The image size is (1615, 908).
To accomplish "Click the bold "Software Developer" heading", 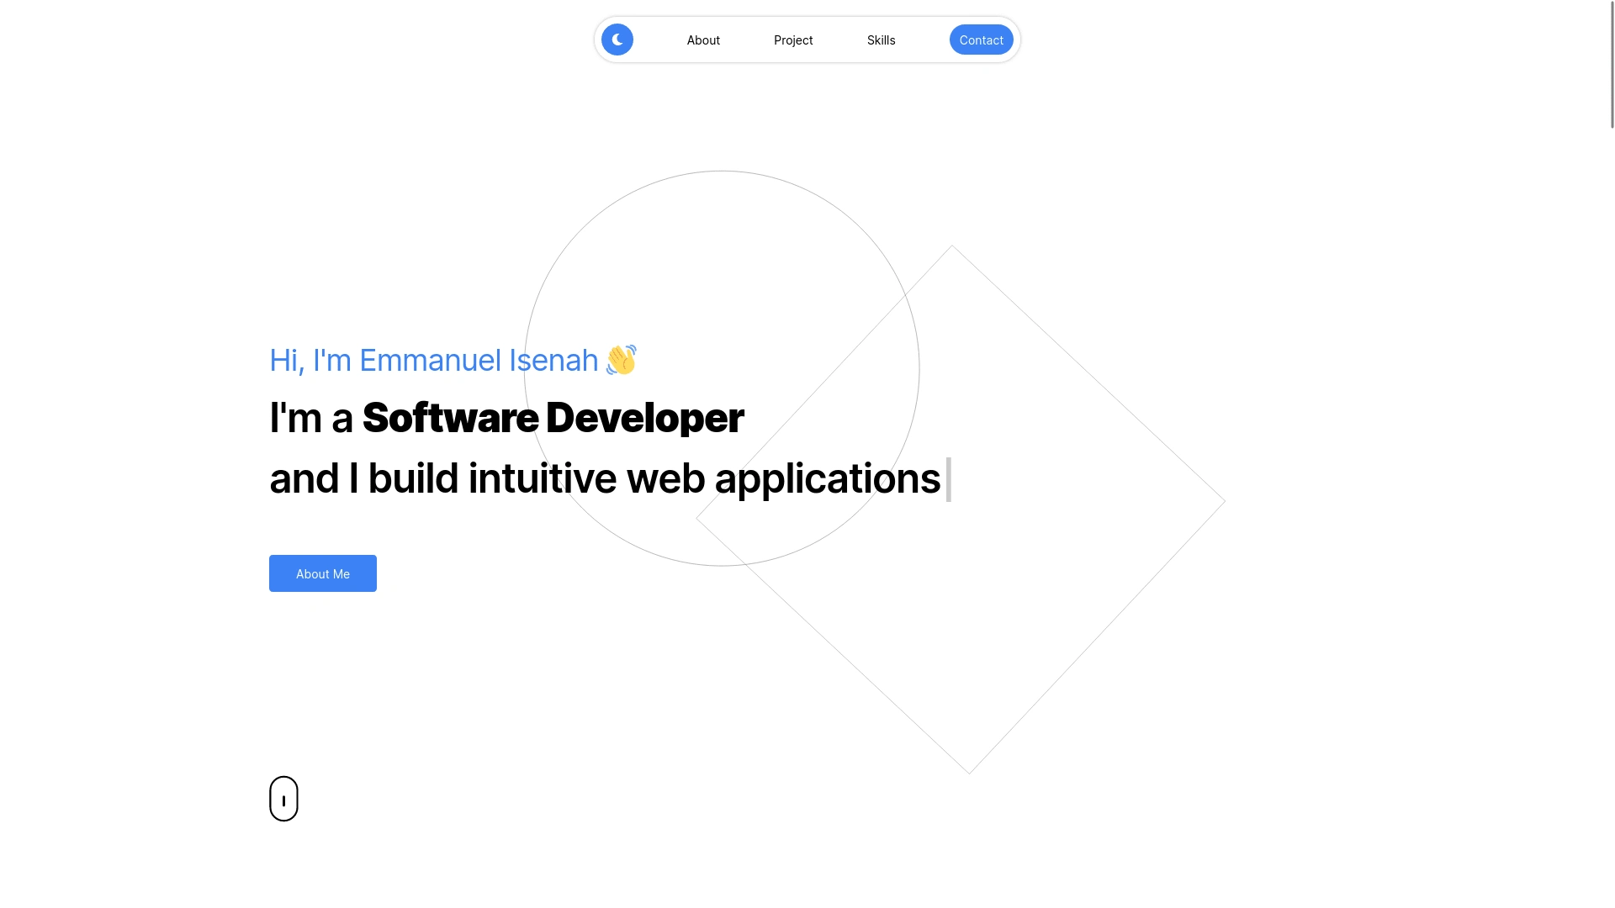I will point(553,418).
